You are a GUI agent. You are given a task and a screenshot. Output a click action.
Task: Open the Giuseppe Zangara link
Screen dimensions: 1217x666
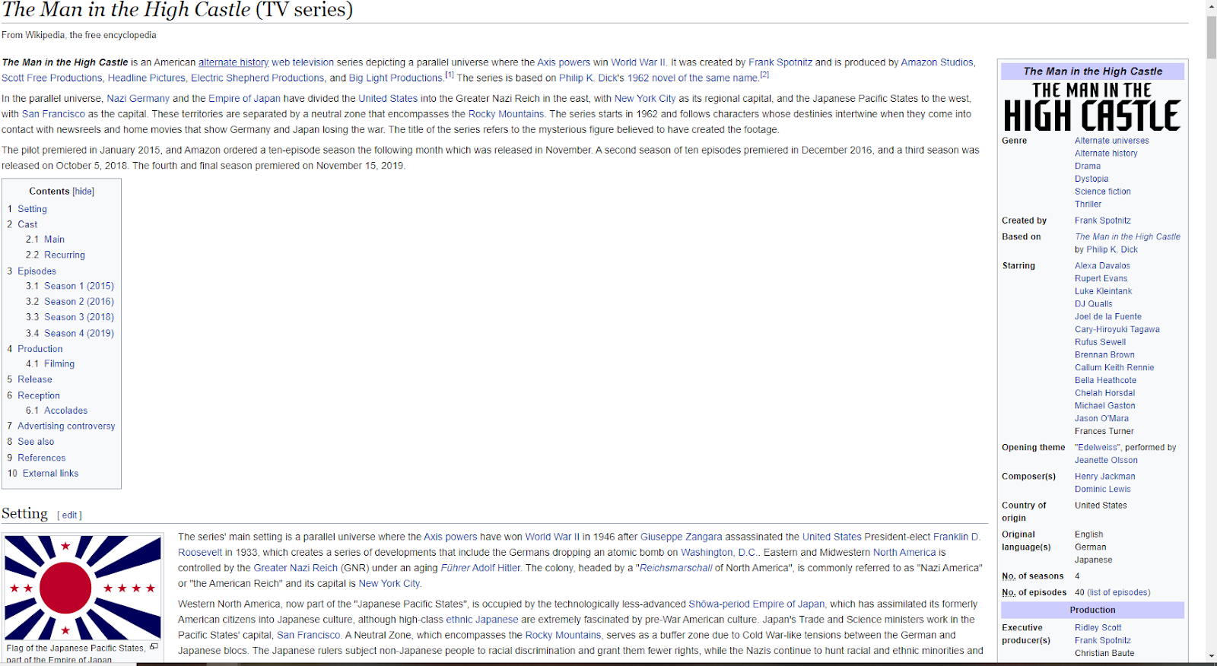point(681,537)
